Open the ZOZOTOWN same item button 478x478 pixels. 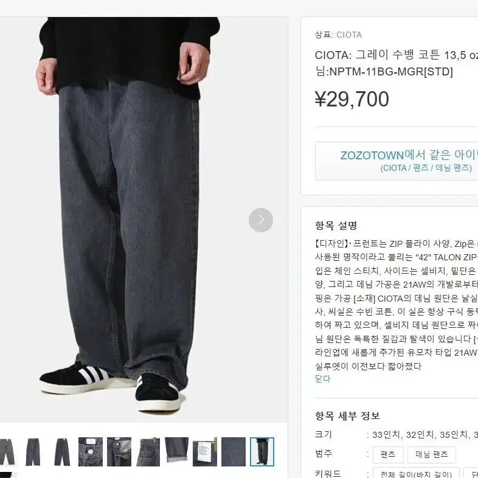click(397, 161)
